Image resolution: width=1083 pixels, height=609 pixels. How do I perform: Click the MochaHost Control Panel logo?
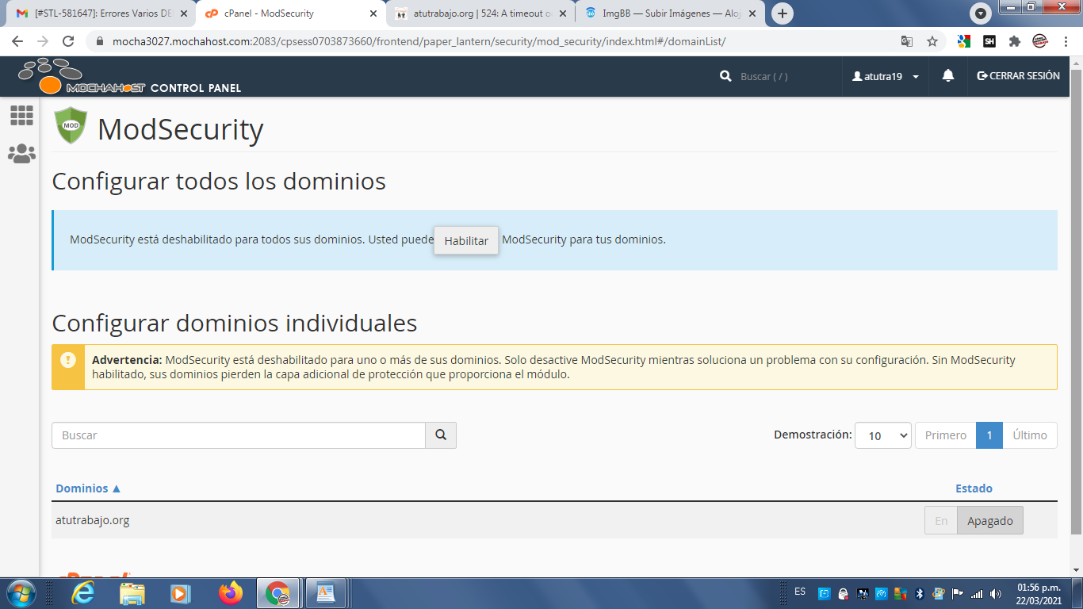[129, 77]
